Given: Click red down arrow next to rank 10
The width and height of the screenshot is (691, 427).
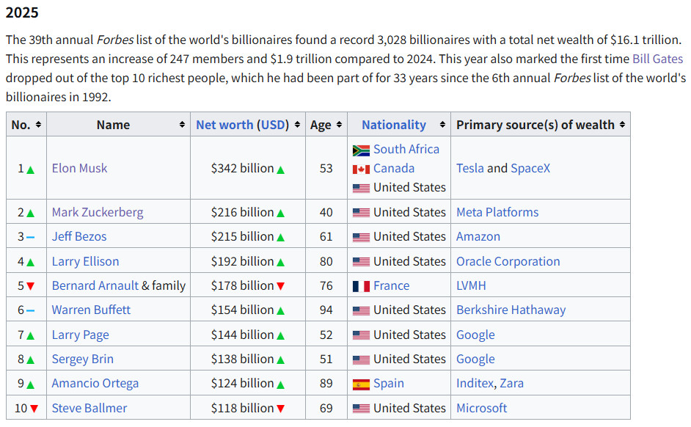Looking at the screenshot, I should (x=34, y=409).
